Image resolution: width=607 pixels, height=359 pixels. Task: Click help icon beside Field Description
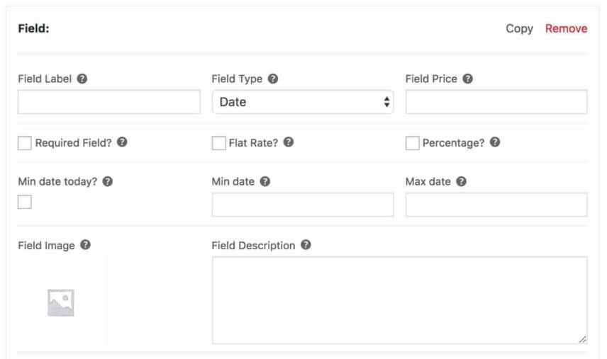coord(306,245)
